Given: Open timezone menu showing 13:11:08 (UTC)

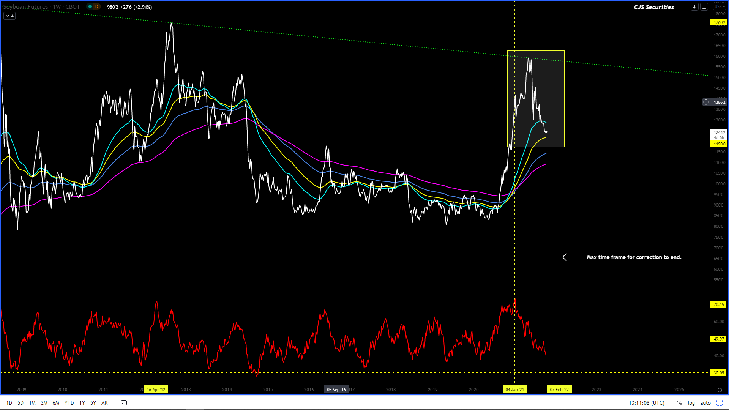Looking at the screenshot, I should point(646,403).
